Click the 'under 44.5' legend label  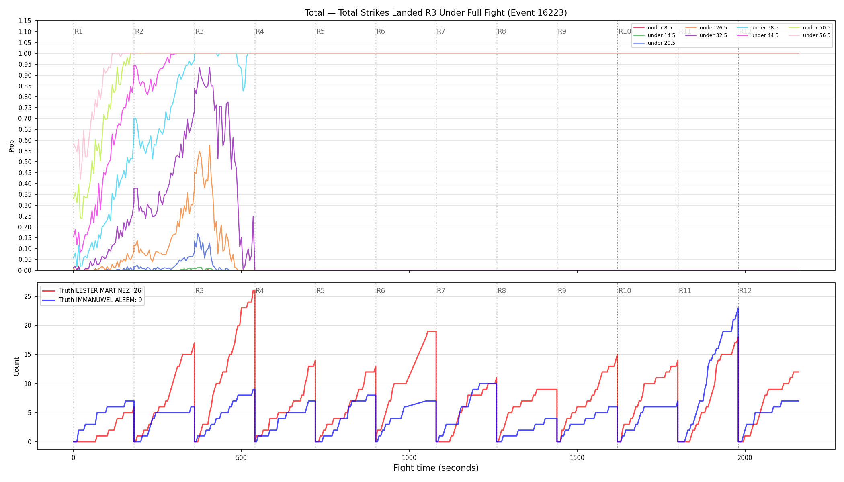(765, 35)
